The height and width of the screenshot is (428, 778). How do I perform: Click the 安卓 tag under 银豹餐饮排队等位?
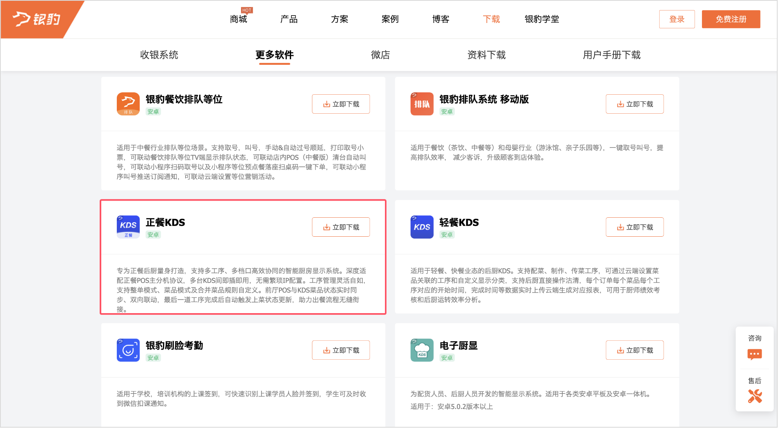[x=153, y=112]
